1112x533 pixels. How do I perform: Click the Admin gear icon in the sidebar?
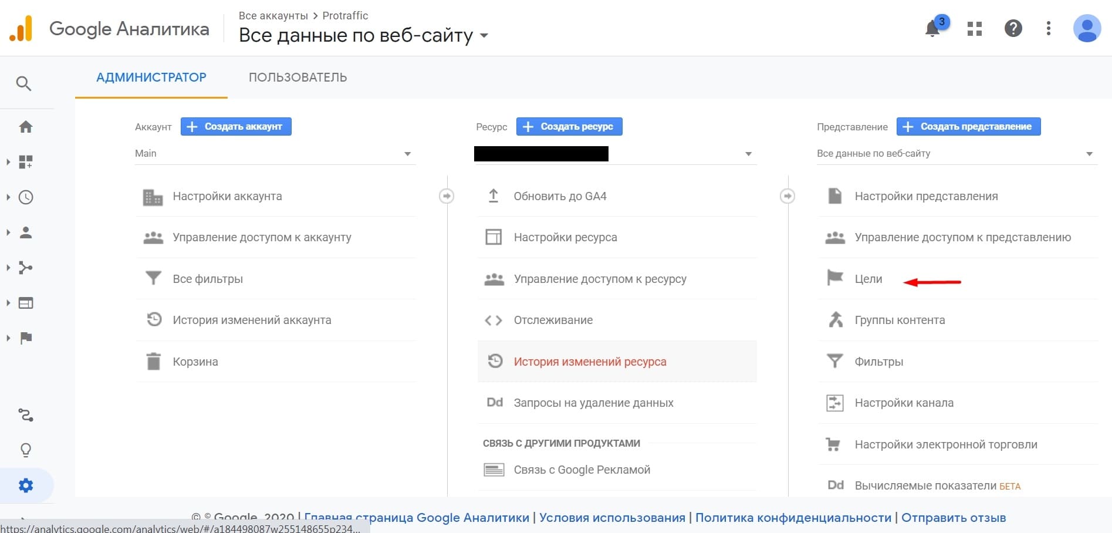coord(26,485)
